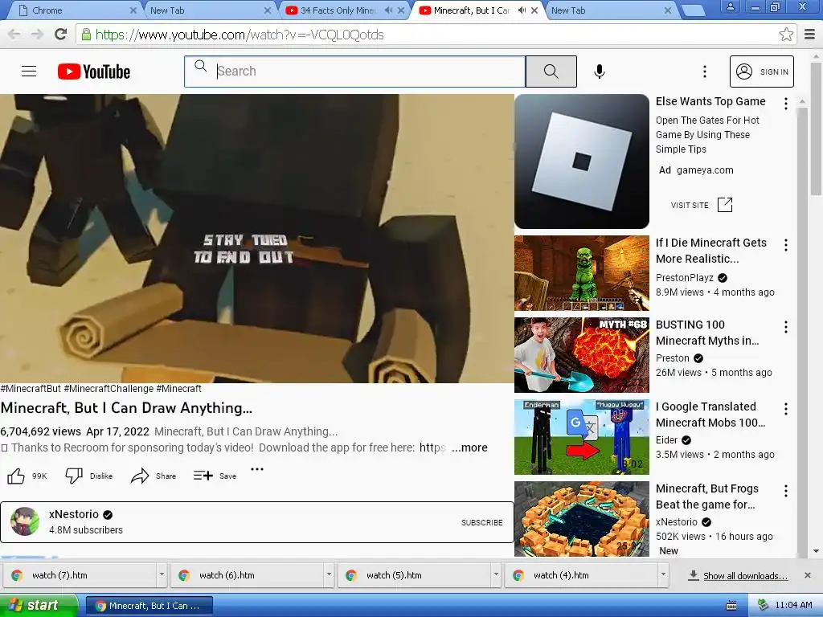
Task: Click the address bar URL
Action: coord(240,35)
